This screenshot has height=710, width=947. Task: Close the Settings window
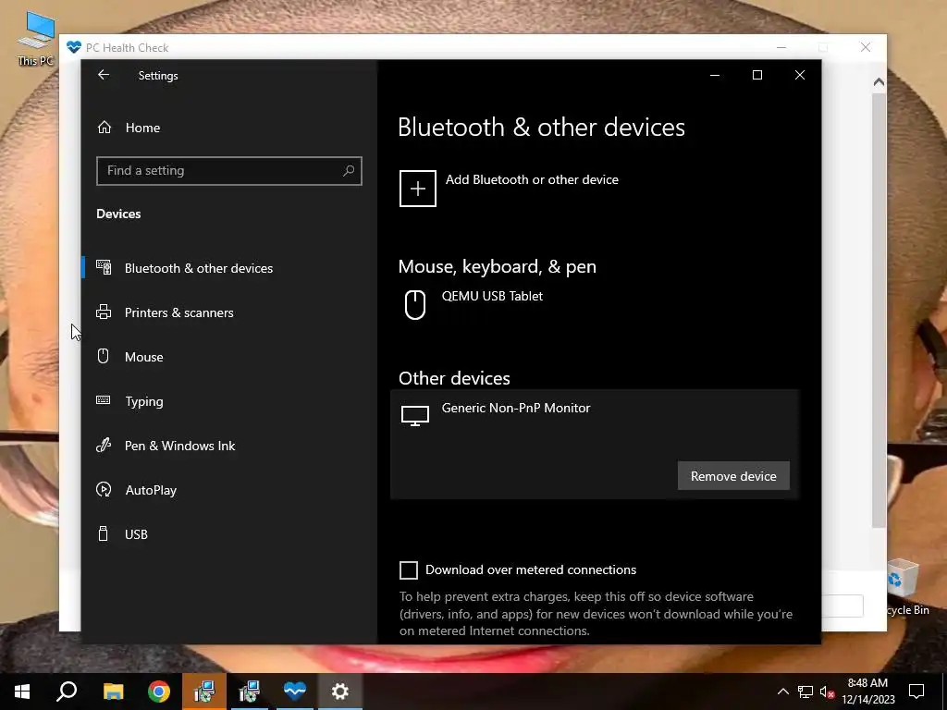point(800,75)
